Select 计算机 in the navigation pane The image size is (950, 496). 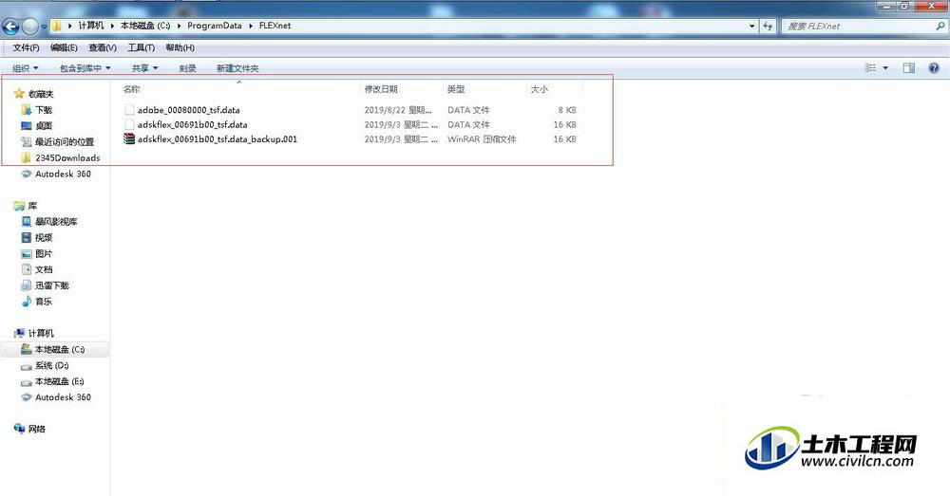(x=41, y=333)
